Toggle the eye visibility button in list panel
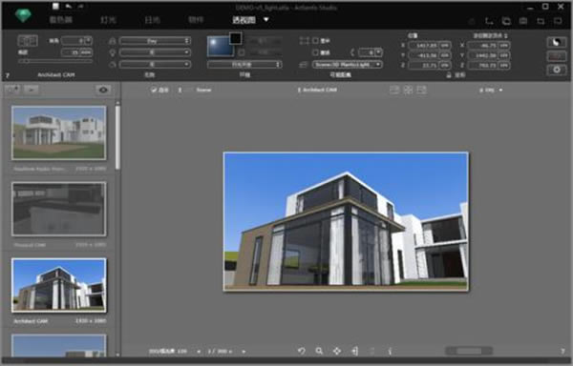Image resolution: width=573 pixels, height=366 pixels. point(103,90)
